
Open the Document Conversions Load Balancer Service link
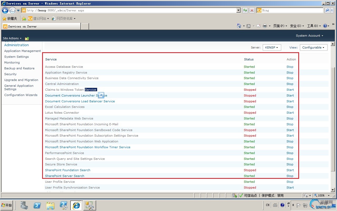(x=80, y=101)
